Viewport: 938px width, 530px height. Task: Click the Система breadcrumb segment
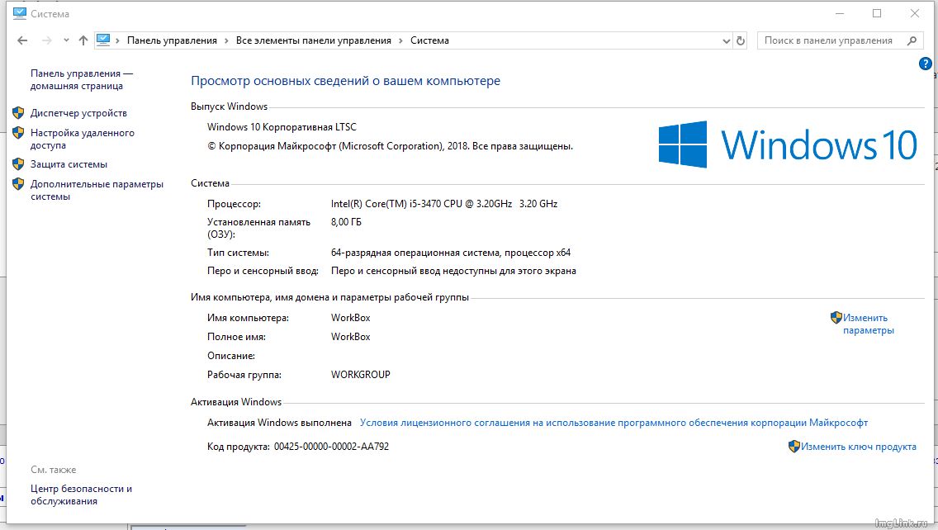429,40
